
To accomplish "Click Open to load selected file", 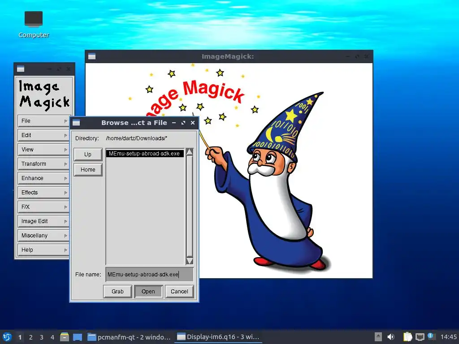I will click(148, 292).
